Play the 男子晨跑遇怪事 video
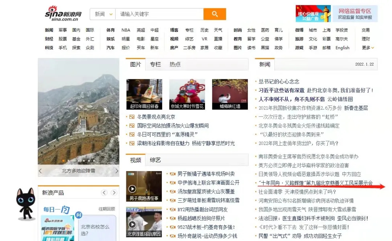Viewport: 392px width, 241px height. tap(132, 189)
